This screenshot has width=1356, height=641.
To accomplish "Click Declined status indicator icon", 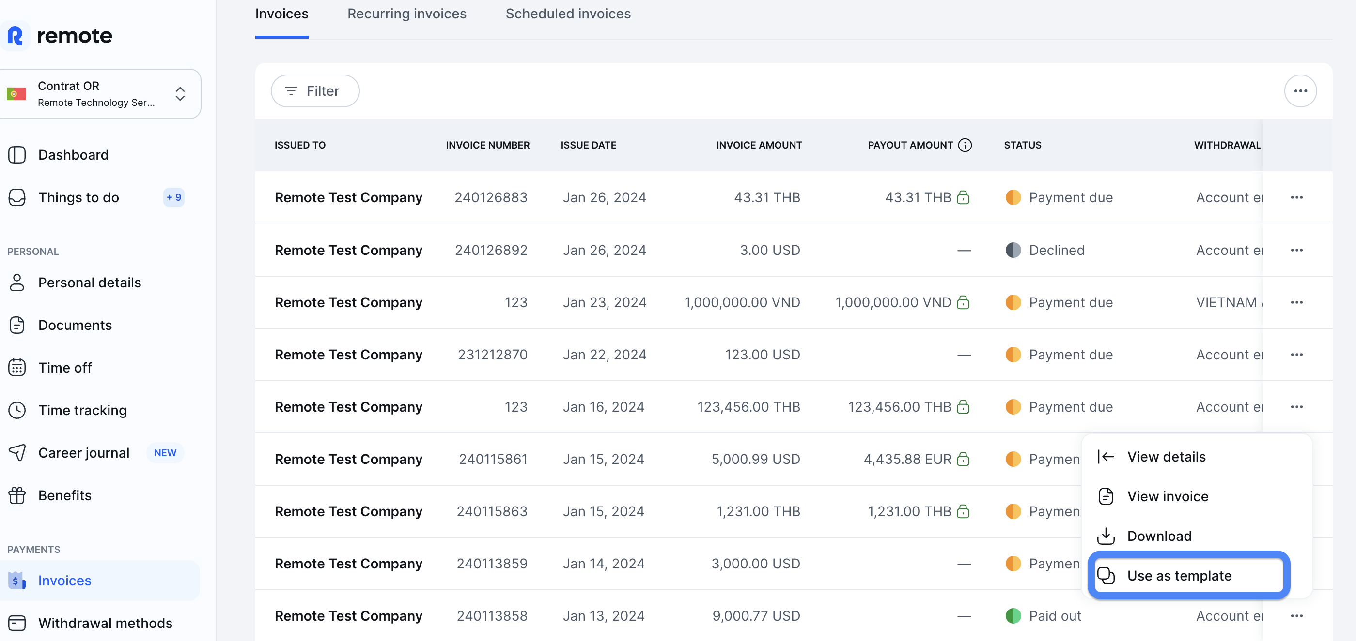I will pos(1013,250).
